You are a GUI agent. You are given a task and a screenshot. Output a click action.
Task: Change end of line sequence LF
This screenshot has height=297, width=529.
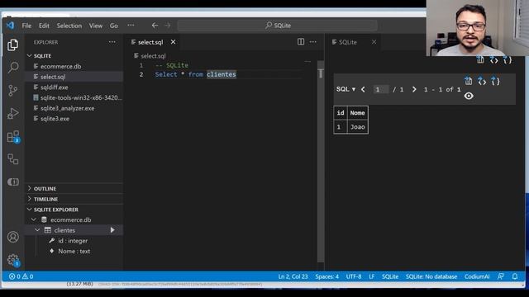pos(371,276)
